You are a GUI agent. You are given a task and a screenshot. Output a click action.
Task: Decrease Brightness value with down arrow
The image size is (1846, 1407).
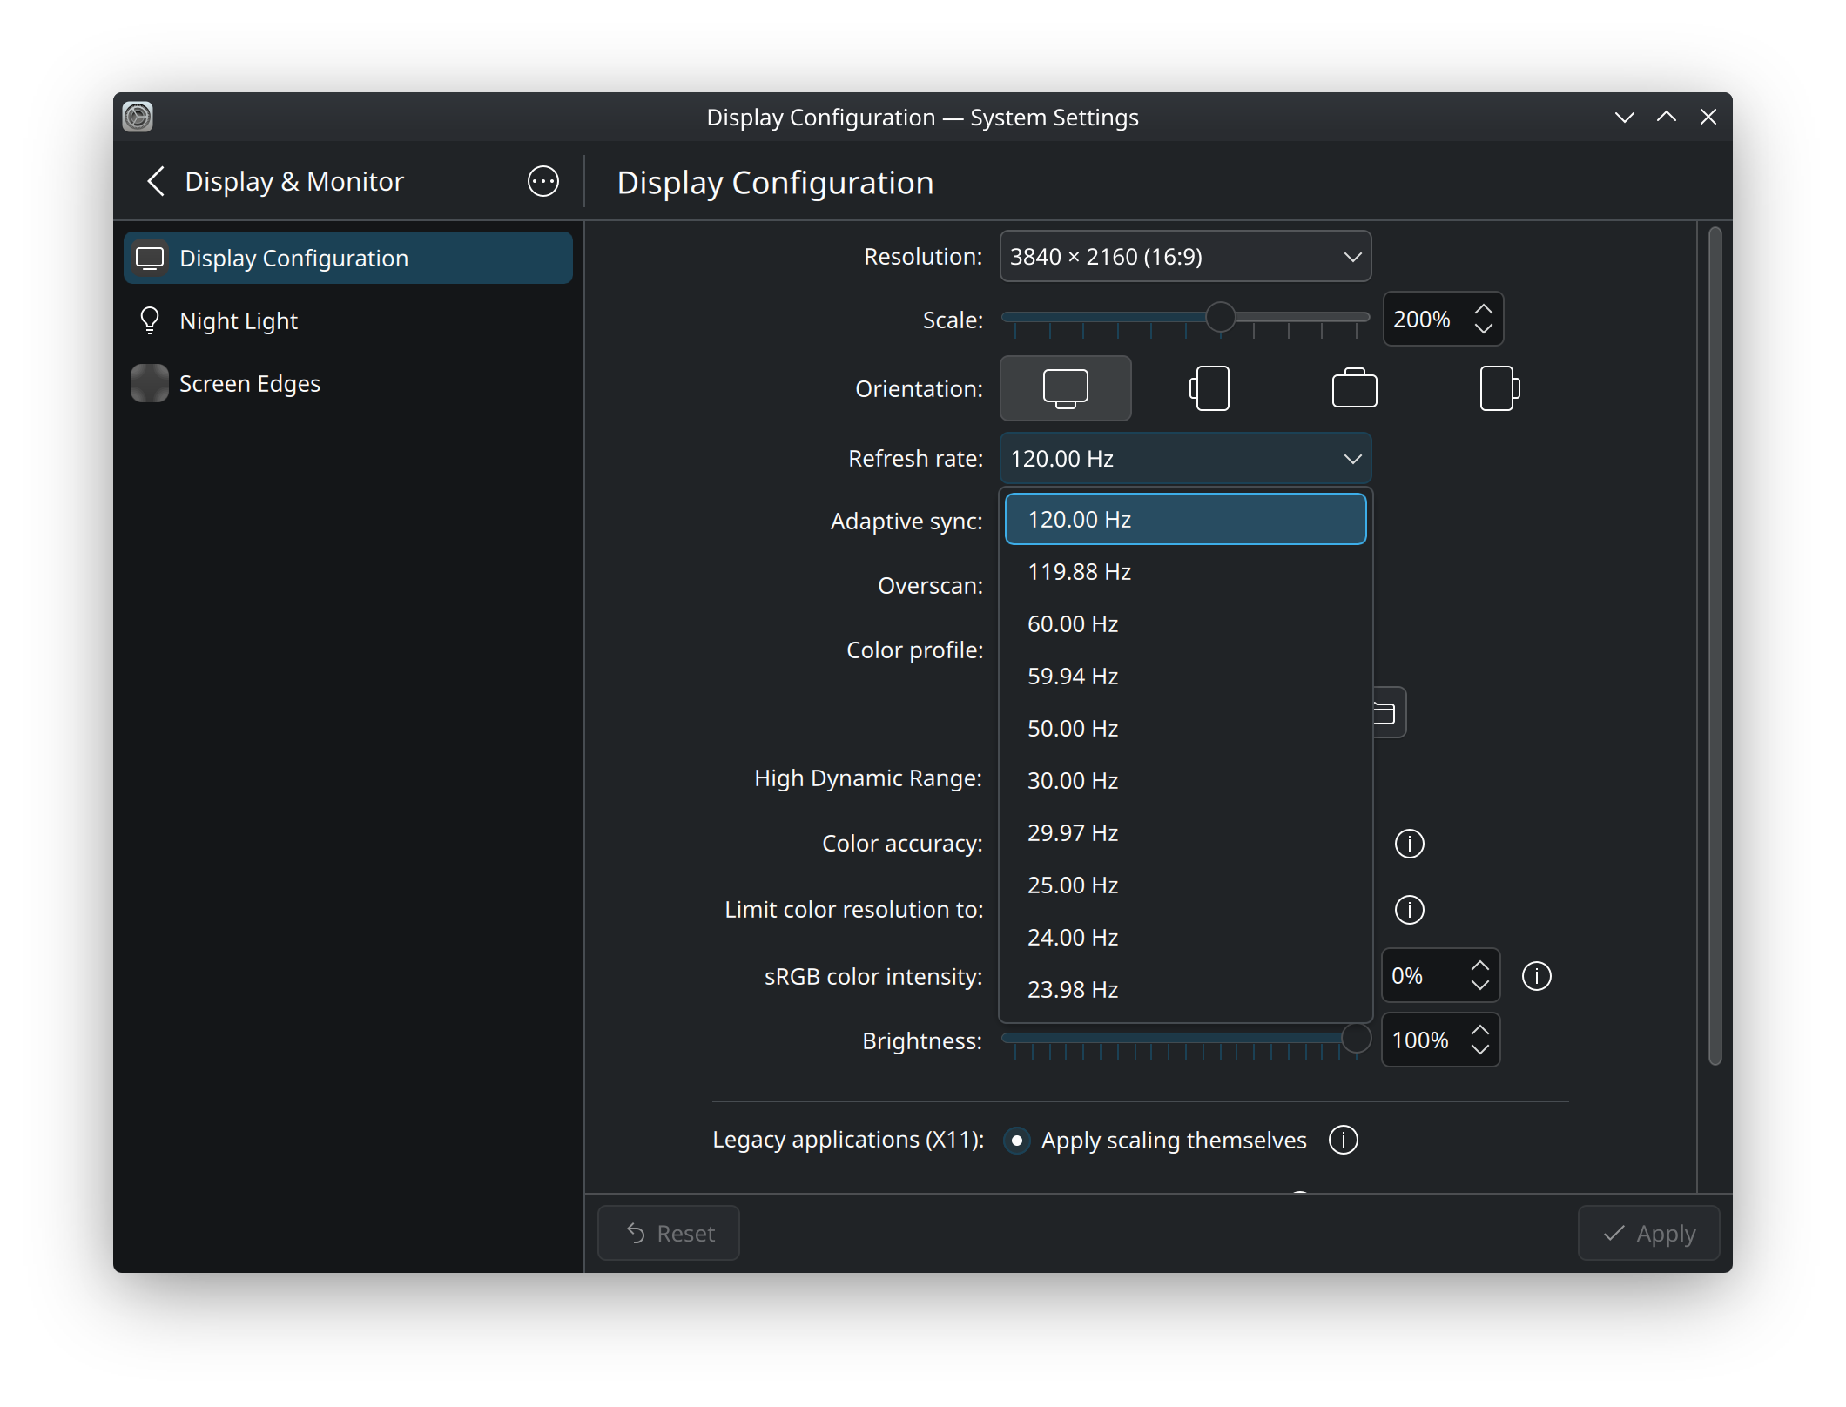click(1479, 1050)
